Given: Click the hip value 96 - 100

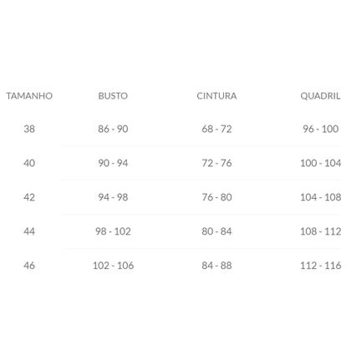Looking at the screenshot, I should 321,129.
